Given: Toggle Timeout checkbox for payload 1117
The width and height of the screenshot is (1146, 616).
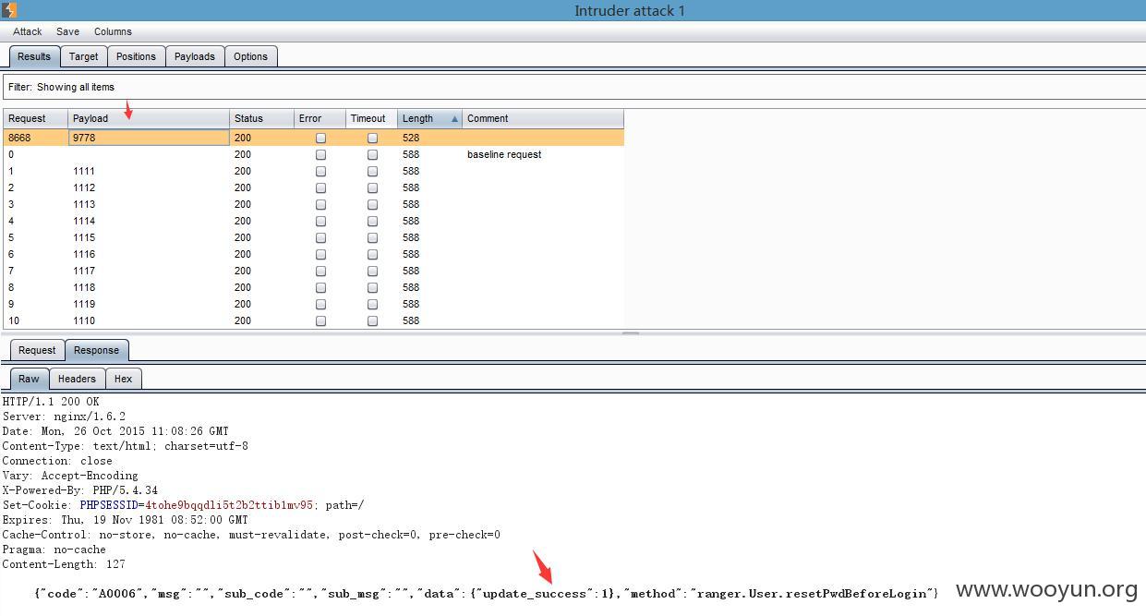Looking at the screenshot, I should pos(372,271).
